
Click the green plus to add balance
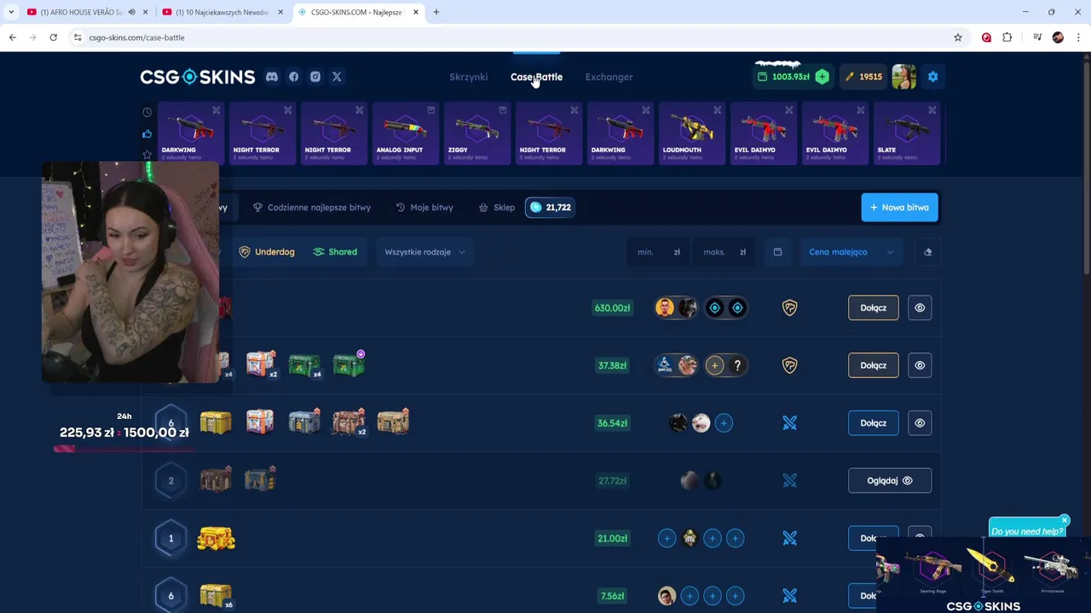[x=822, y=77]
